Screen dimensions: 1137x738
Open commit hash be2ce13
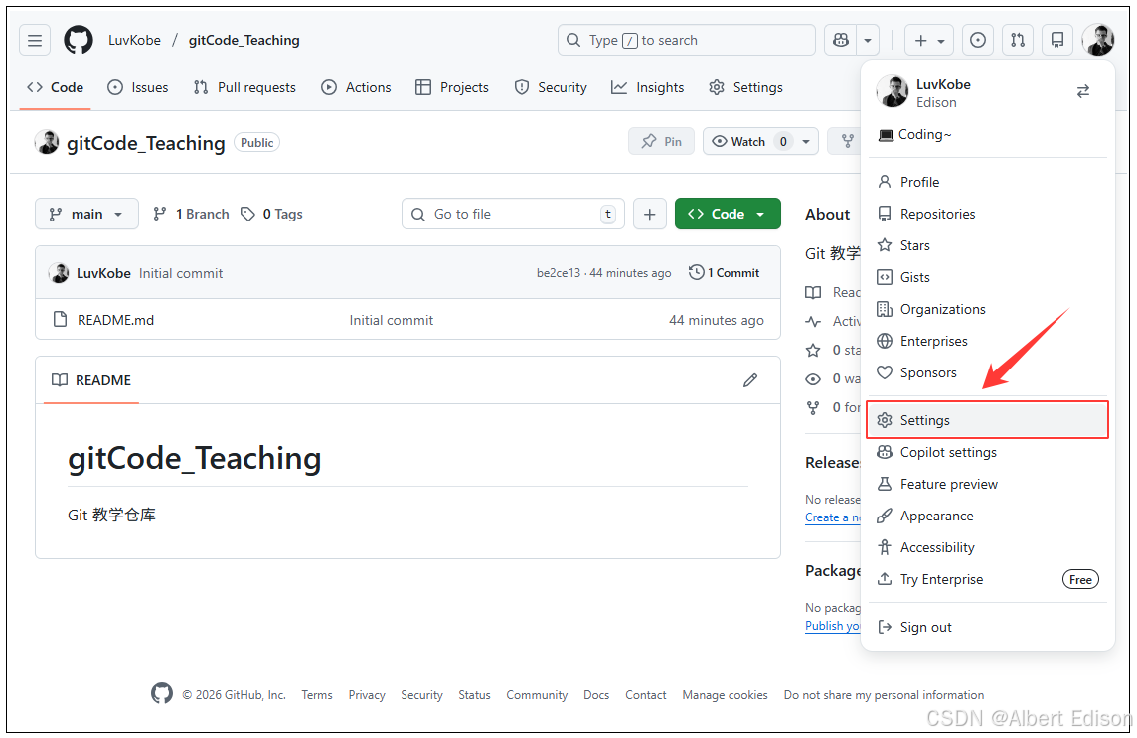[x=559, y=273]
